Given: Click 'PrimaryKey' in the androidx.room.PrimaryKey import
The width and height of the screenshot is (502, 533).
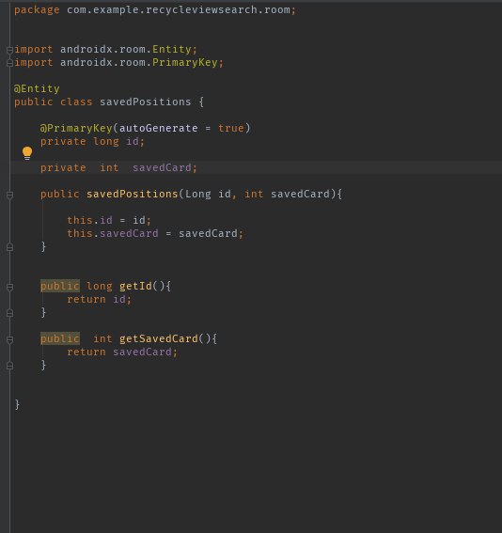Looking at the screenshot, I should coord(185,63).
